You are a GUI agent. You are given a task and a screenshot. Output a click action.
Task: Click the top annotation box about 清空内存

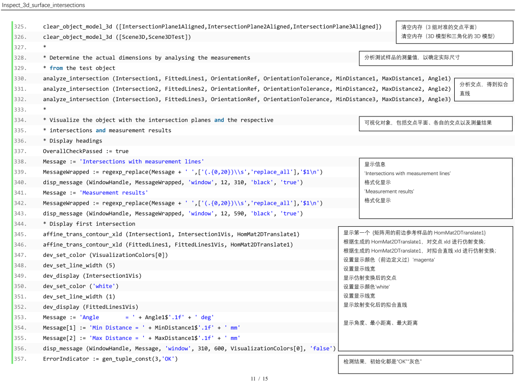pyautogui.click(x=454, y=32)
